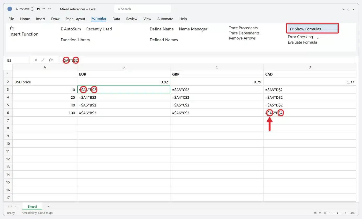362x219 pixels.
Task: Click the Insert Function label
Action: click(24, 34)
